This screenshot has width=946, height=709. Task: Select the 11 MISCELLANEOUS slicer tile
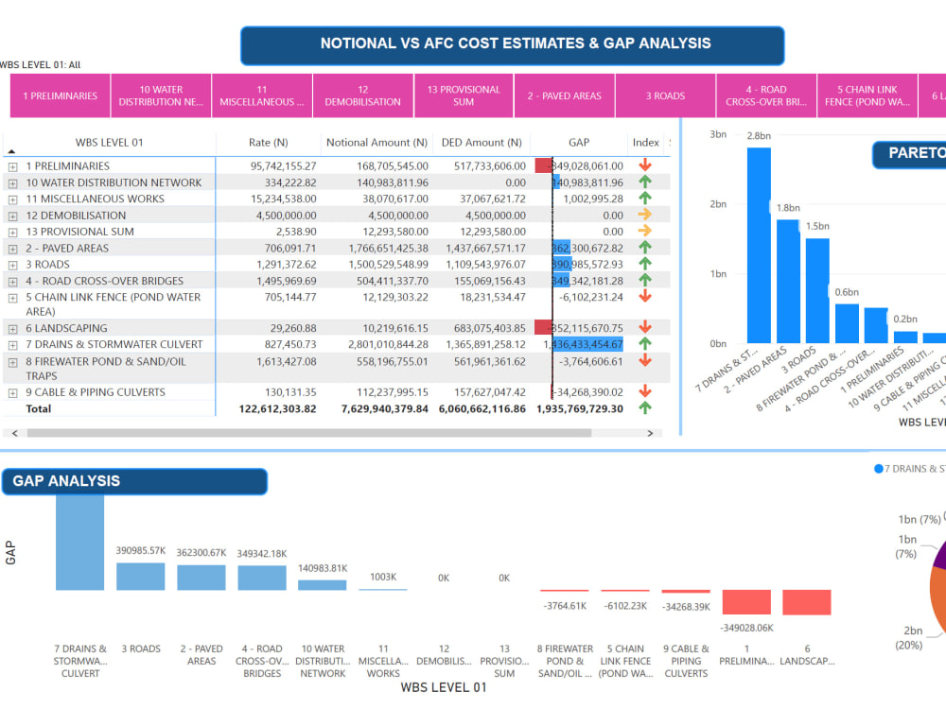(262, 95)
